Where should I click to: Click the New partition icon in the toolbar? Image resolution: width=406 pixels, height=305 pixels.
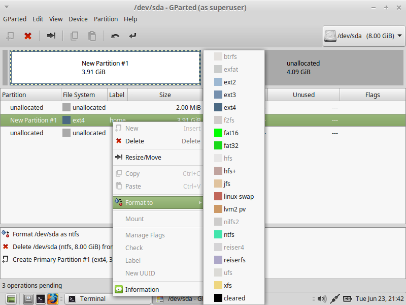(x=10, y=36)
